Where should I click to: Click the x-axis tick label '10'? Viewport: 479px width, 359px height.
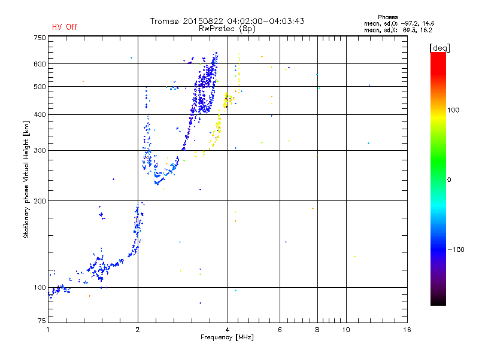point(346,330)
